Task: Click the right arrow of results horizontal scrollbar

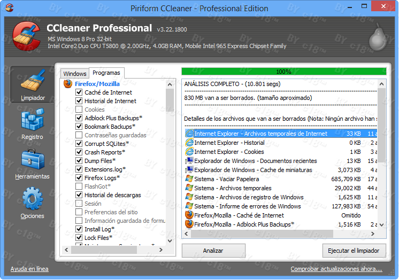Action: tap(373, 234)
